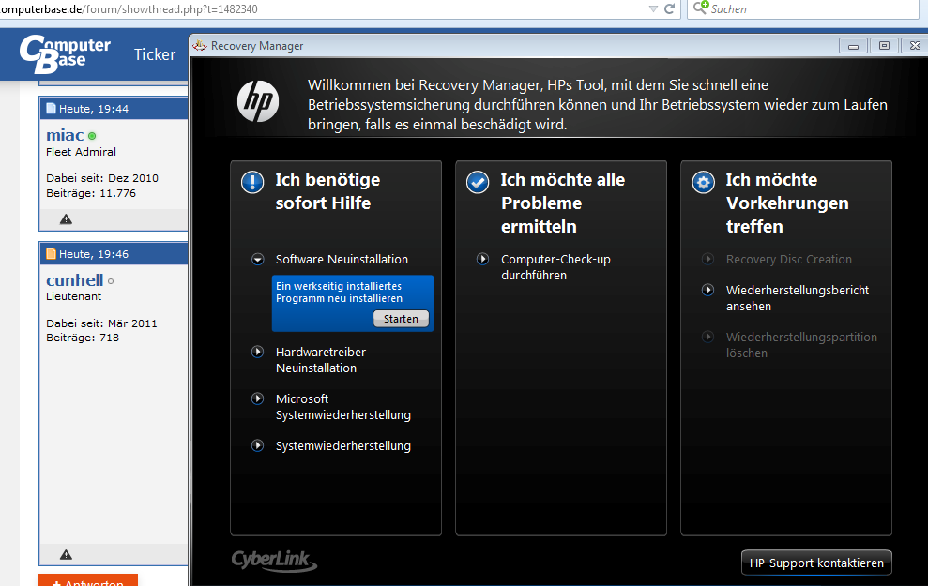928x586 pixels.
Task: Open the Ticker menu on ComputerBase
Action: [x=155, y=54]
